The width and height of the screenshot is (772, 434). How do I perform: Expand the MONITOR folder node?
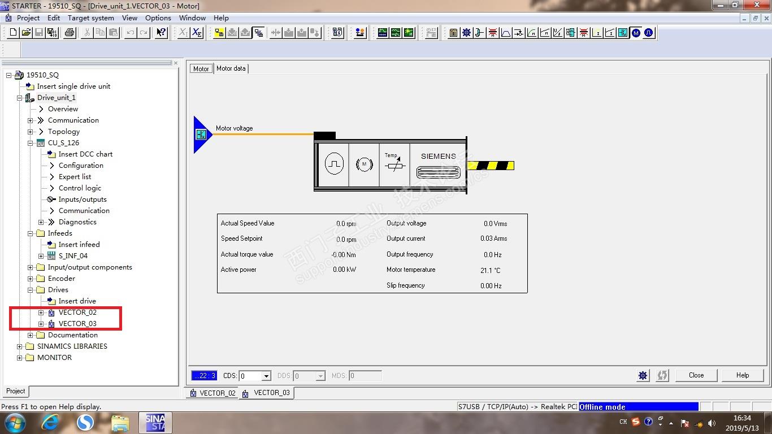[x=20, y=358]
